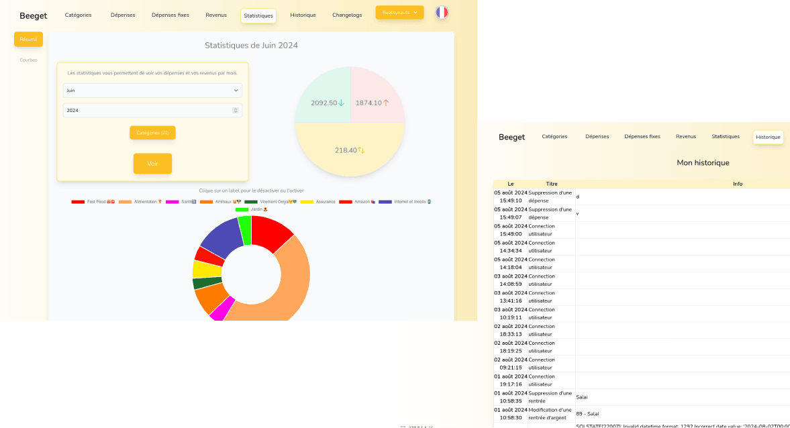
Task: Click the Beeget logo above the Résumé button
Action: (33, 15)
